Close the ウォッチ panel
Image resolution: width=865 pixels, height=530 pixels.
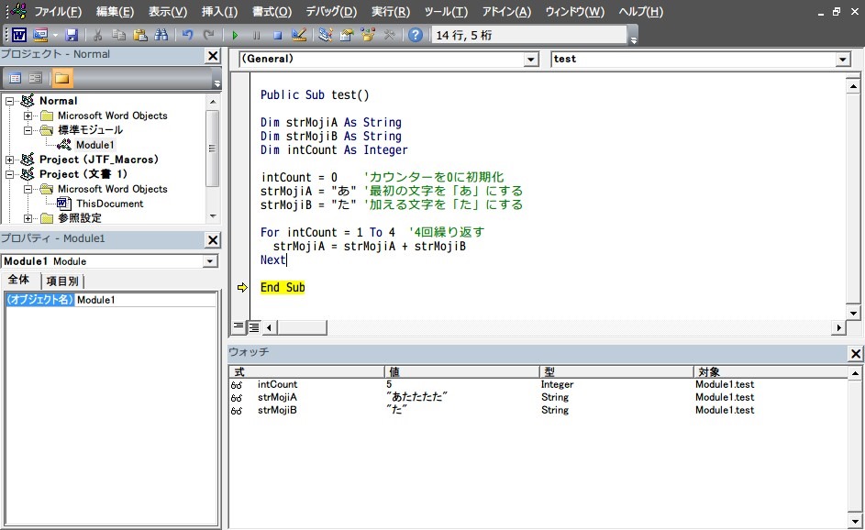pos(856,354)
